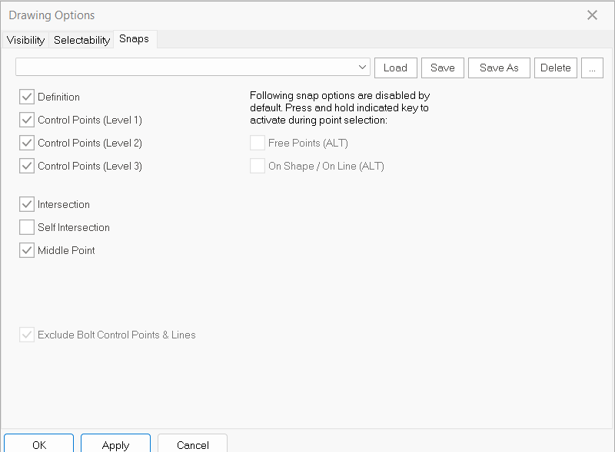Click the Save As button

pyautogui.click(x=499, y=68)
